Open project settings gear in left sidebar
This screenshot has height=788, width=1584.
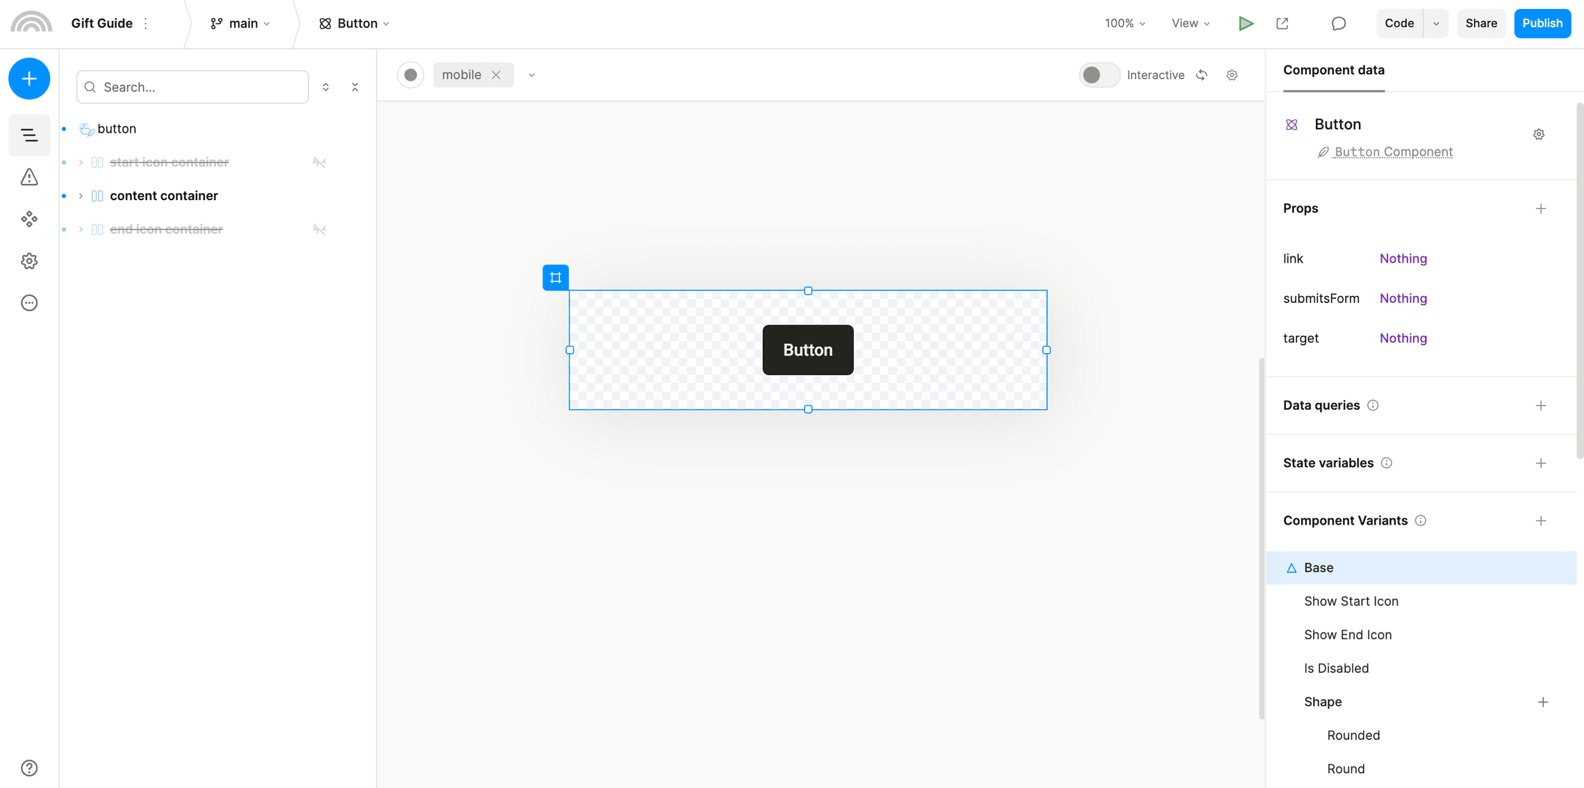tap(28, 261)
